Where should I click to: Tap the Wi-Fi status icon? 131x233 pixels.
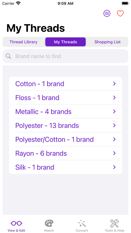(x=18, y=3)
